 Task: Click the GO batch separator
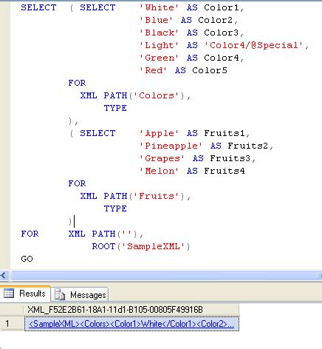pyautogui.click(x=27, y=259)
